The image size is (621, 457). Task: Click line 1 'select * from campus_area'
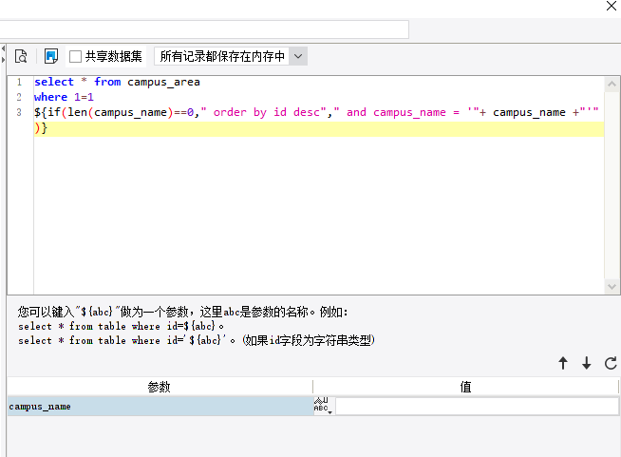117,82
